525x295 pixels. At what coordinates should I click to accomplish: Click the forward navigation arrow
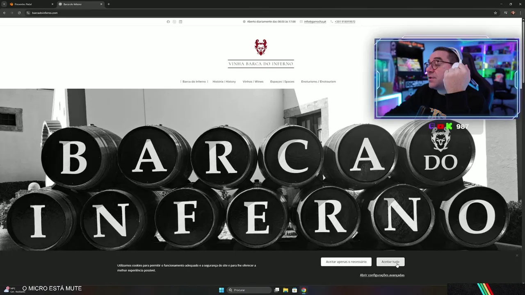tap(11, 13)
